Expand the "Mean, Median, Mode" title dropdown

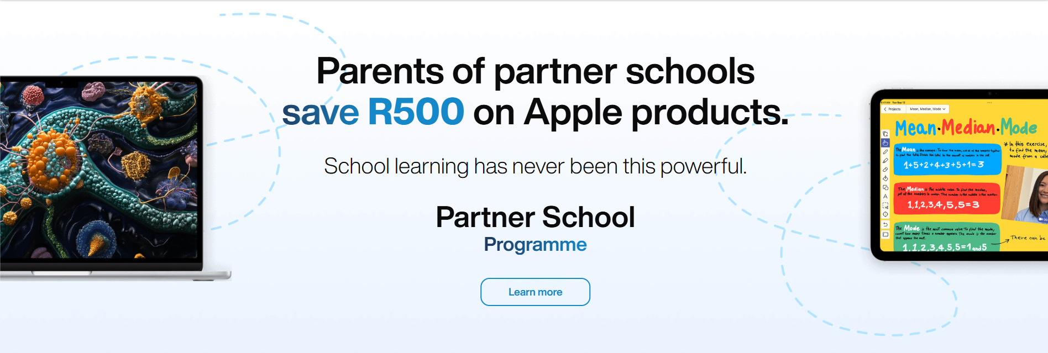click(x=928, y=109)
